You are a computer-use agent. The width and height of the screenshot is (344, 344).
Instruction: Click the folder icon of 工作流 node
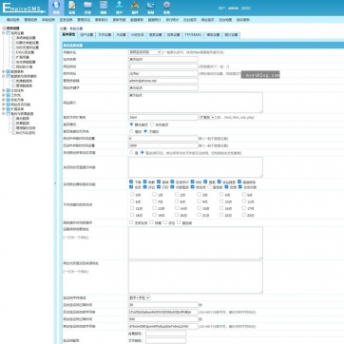(x=9, y=95)
